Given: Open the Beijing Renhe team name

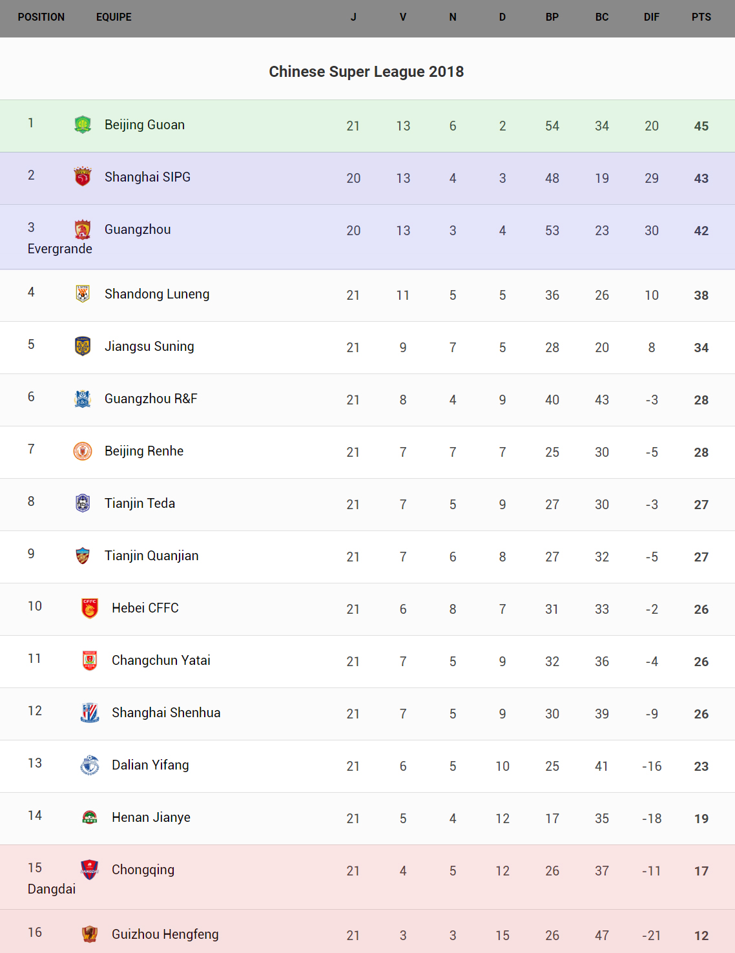Looking at the screenshot, I should (x=144, y=451).
